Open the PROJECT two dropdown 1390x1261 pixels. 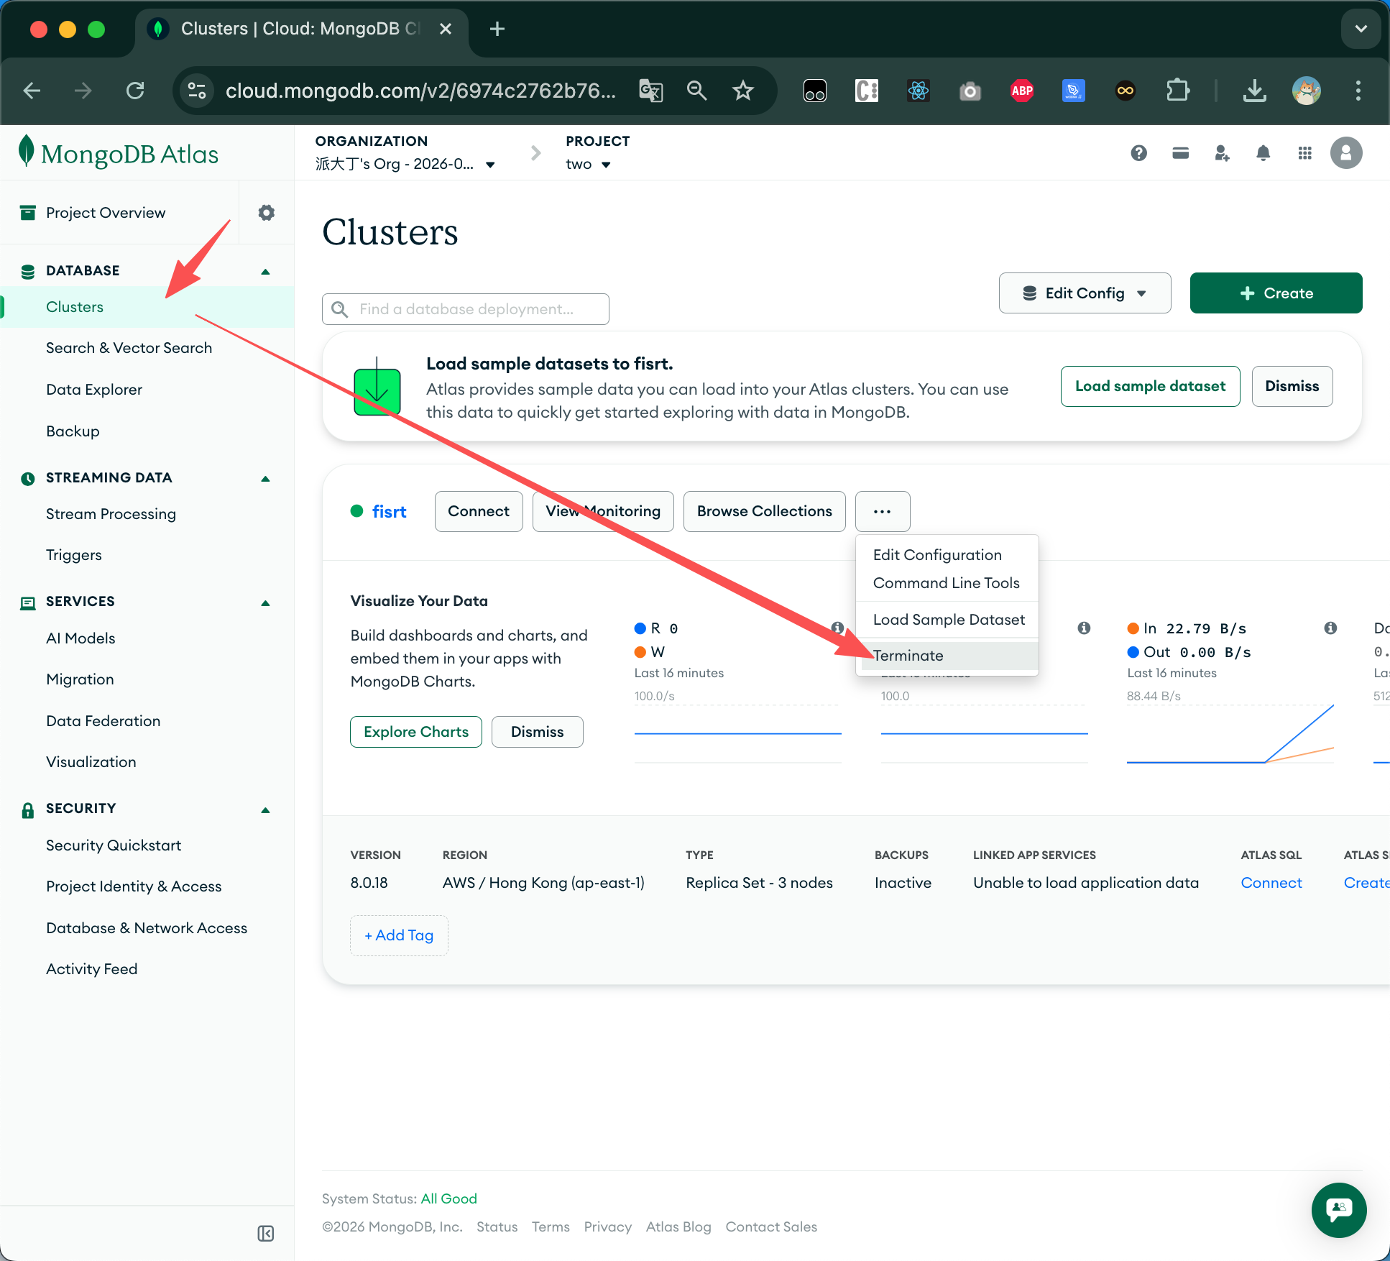(588, 164)
